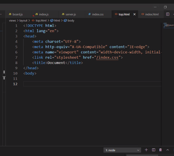Place cursor on empty line 12
This screenshot has width=174, height=156.
pyautogui.click(x=92, y=84)
